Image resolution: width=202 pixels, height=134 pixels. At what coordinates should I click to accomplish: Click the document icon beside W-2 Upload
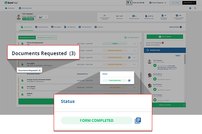point(22,87)
